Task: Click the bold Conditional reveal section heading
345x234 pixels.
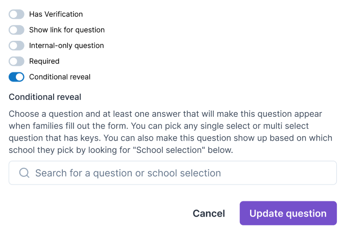Action: (x=45, y=97)
